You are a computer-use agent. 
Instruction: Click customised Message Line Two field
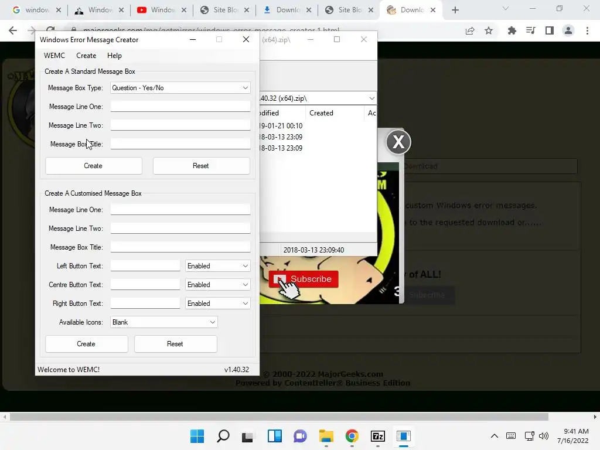(x=180, y=228)
